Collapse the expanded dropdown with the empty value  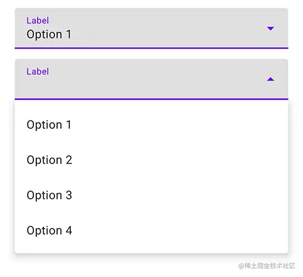pyautogui.click(x=151, y=79)
